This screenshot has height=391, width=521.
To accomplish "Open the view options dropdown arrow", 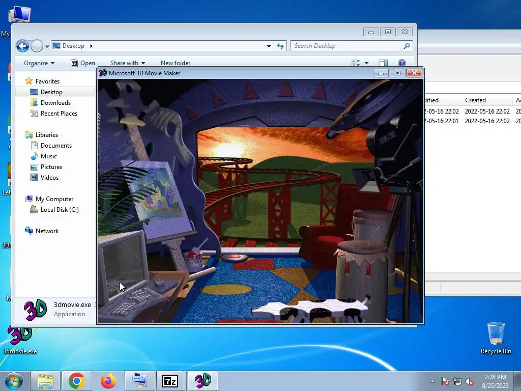I will pos(366,63).
